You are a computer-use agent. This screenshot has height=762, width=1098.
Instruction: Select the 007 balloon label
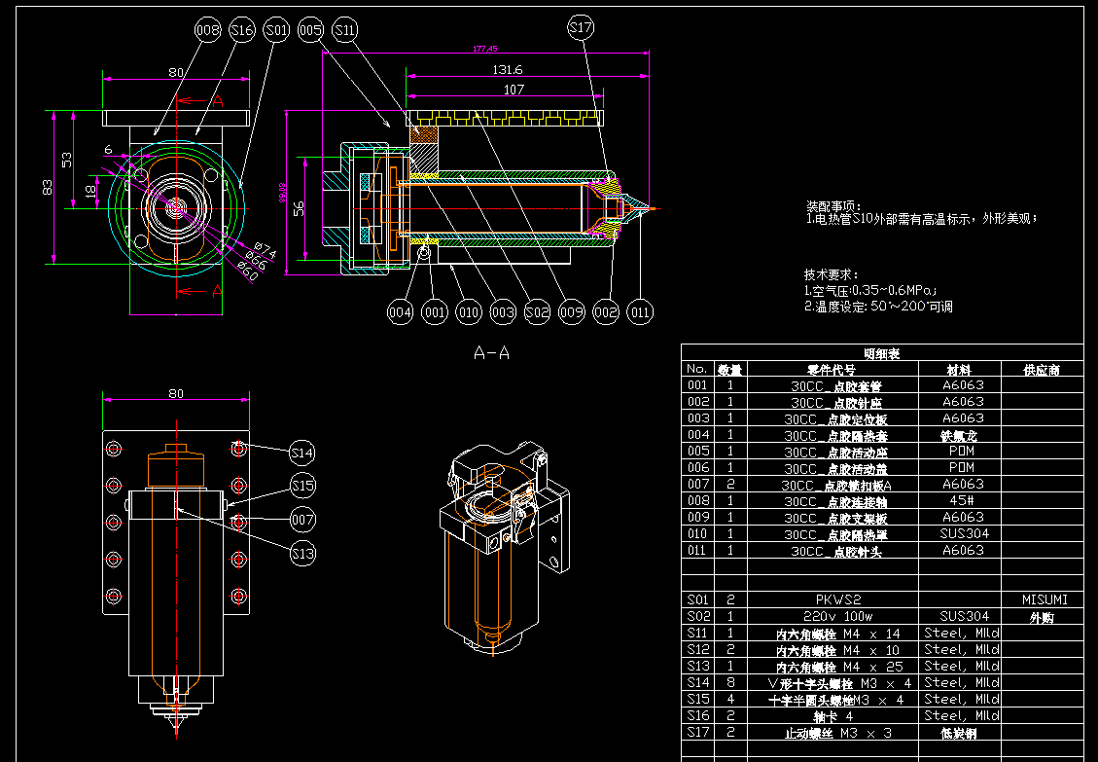click(x=303, y=519)
